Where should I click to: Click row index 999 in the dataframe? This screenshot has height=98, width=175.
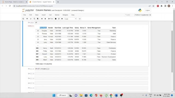point(37,60)
